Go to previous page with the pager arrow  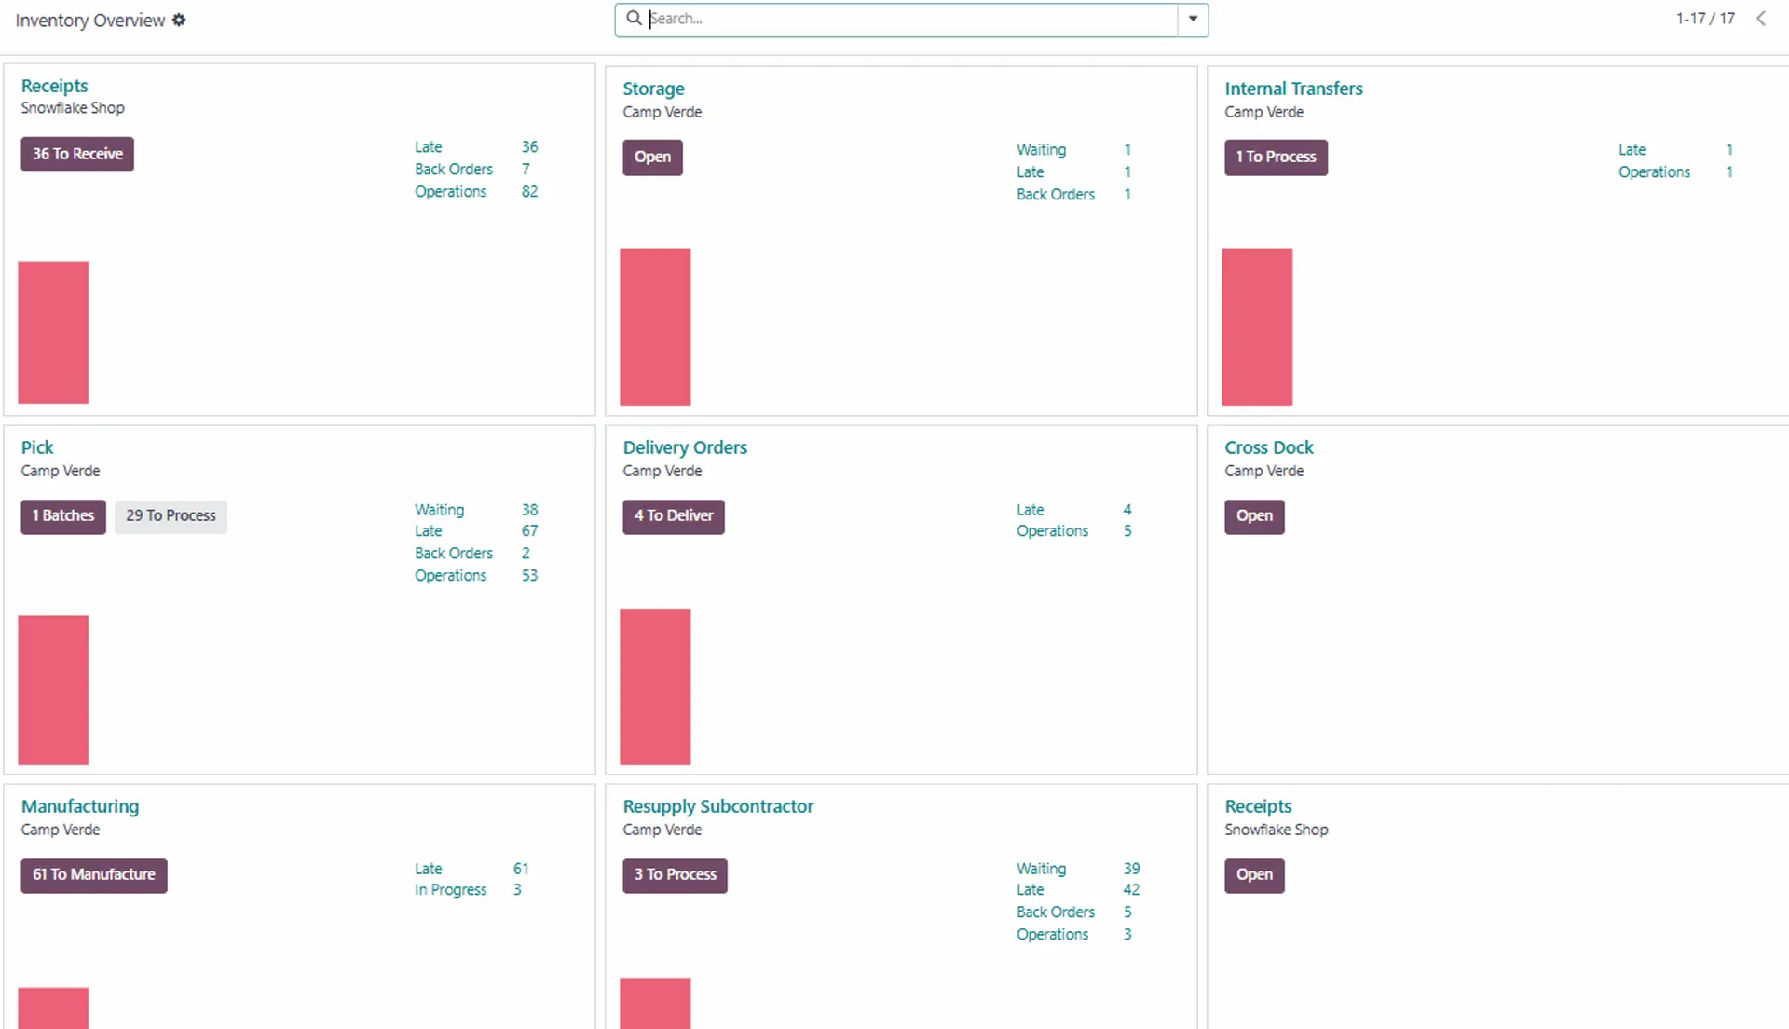point(1760,19)
